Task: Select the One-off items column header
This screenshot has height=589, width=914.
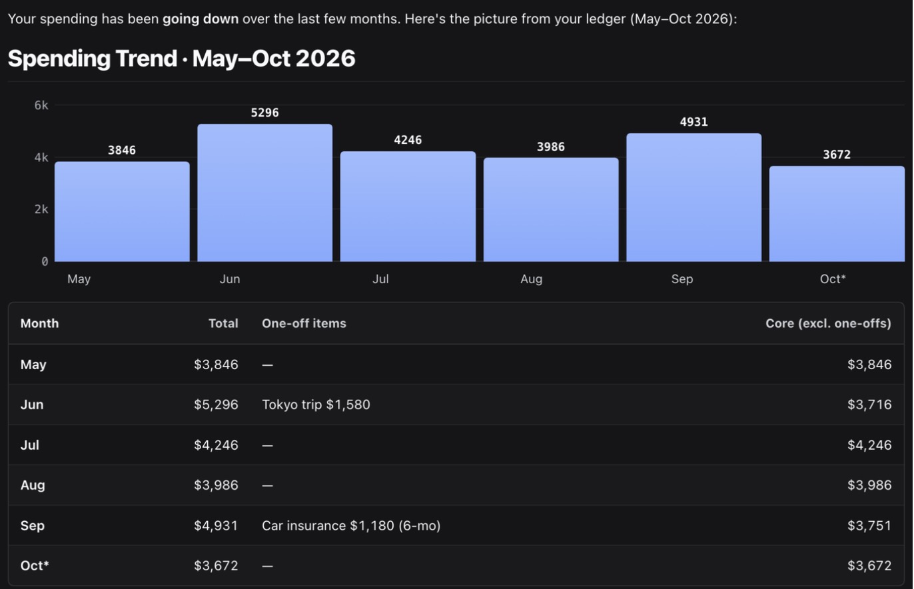Action: coord(304,323)
